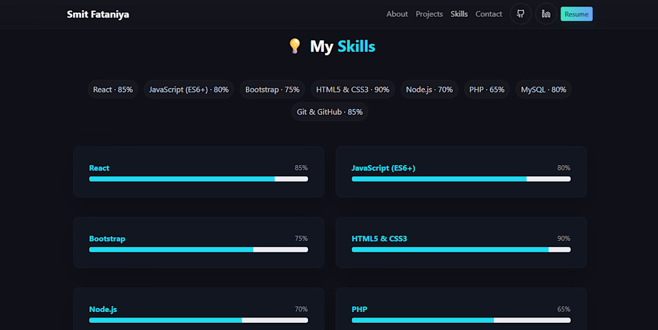Click the lightbulb emoji beside My Skills
The height and width of the screenshot is (330, 658).
(294, 46)
